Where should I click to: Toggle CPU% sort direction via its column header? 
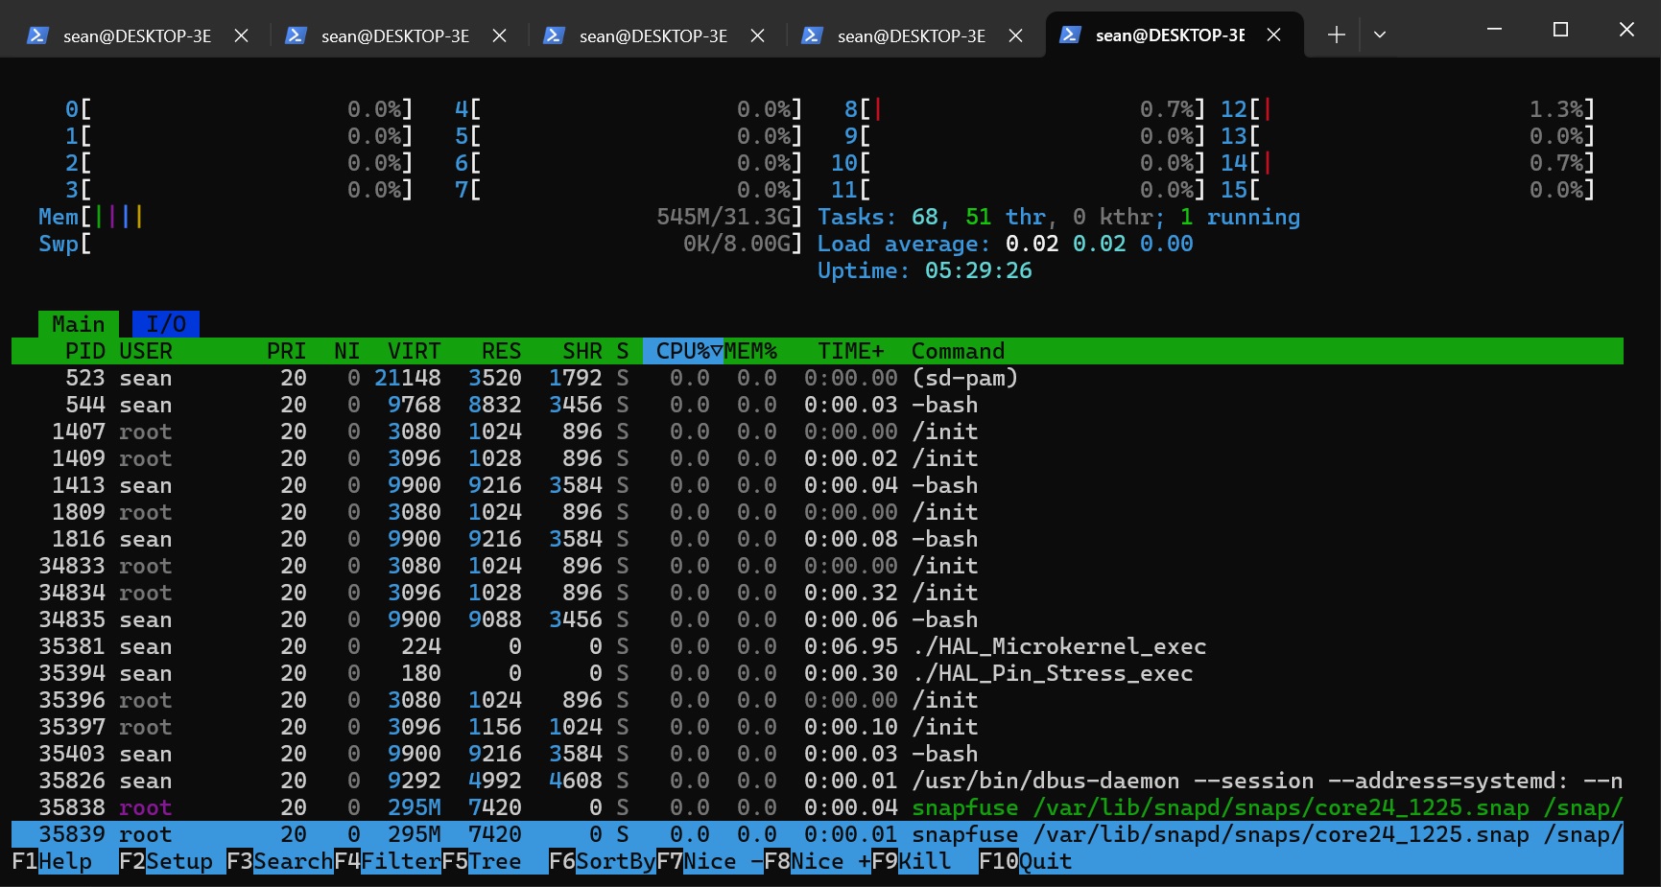click(682, 351)
